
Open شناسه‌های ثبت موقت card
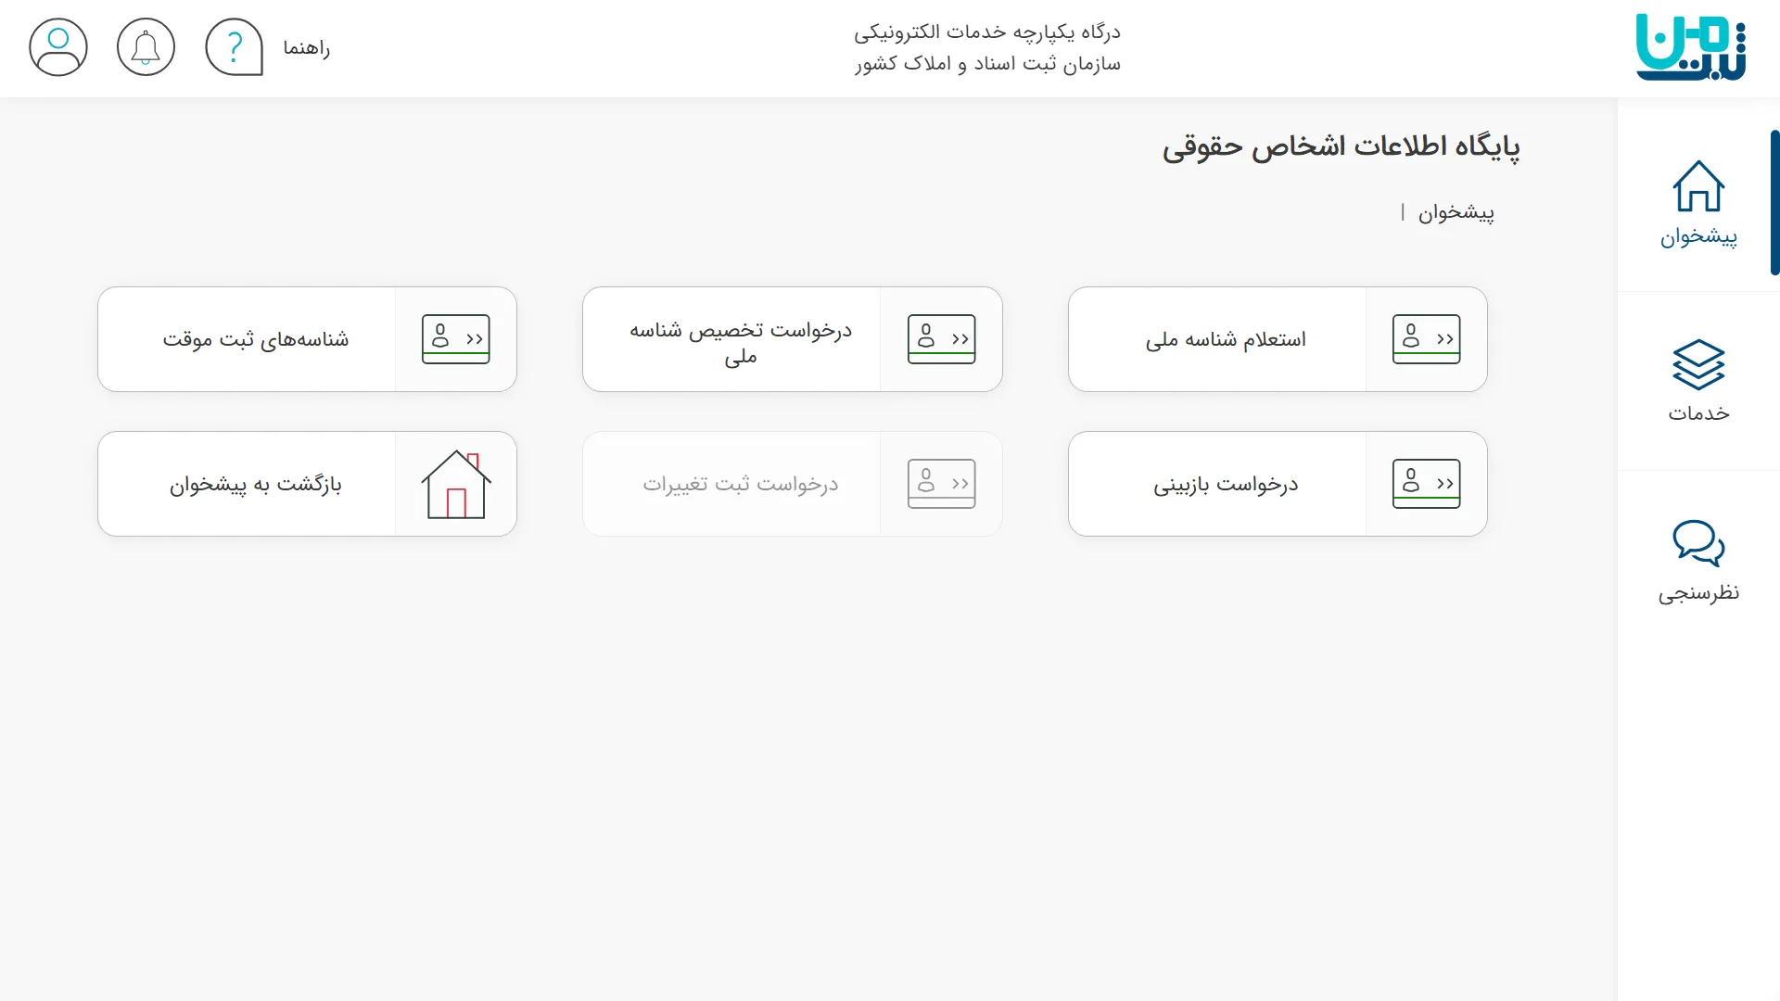pos(307,339)
